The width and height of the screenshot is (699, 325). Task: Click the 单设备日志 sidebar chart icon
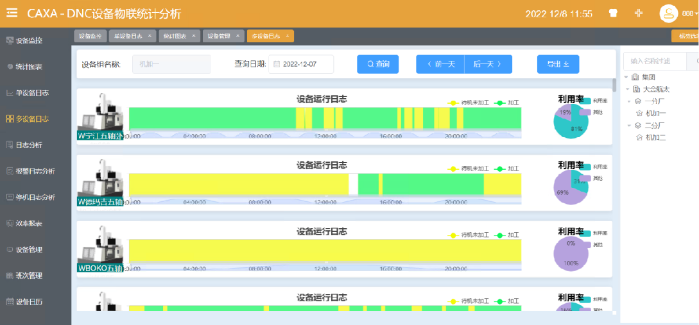click(10, 93)
